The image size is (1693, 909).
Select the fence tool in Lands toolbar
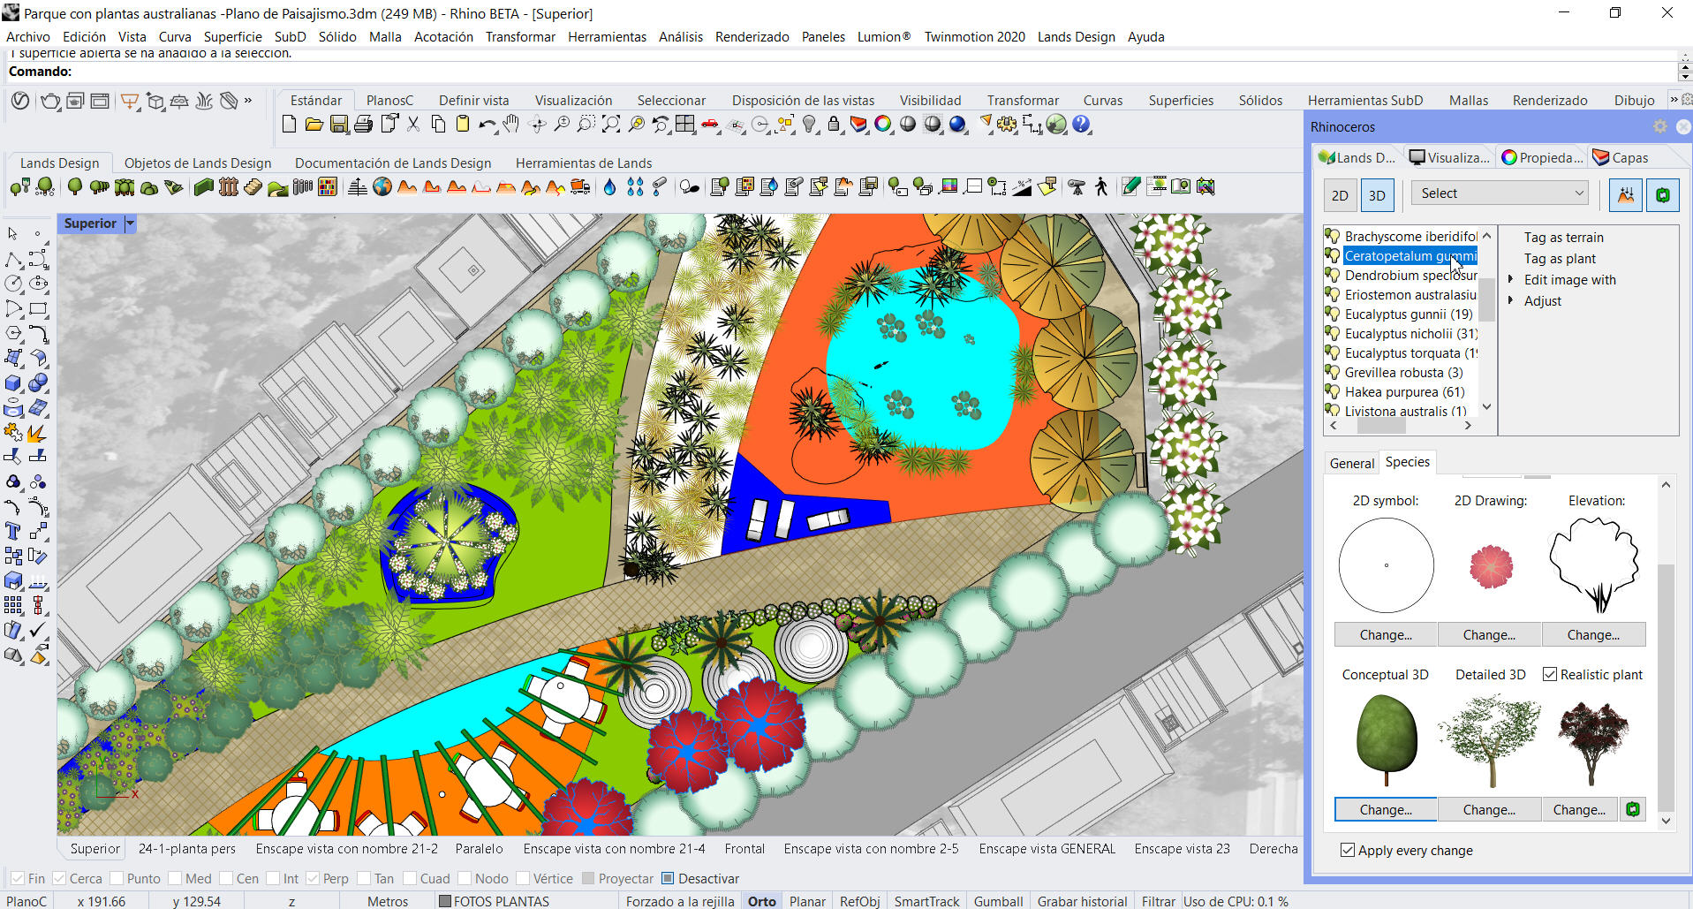[x=227, y=186]
